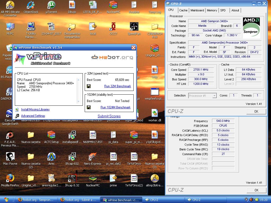Select the Temp Log file icon
The image size is (271, 203).
coord(155,5)
